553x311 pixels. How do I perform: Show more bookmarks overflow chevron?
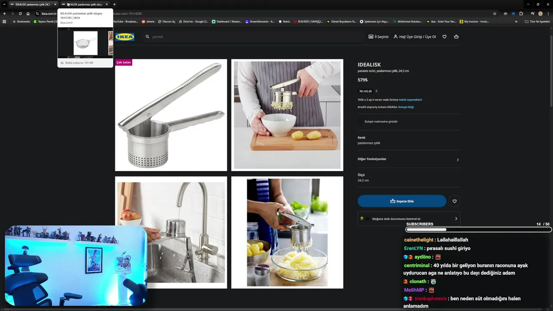pos(516,21)
